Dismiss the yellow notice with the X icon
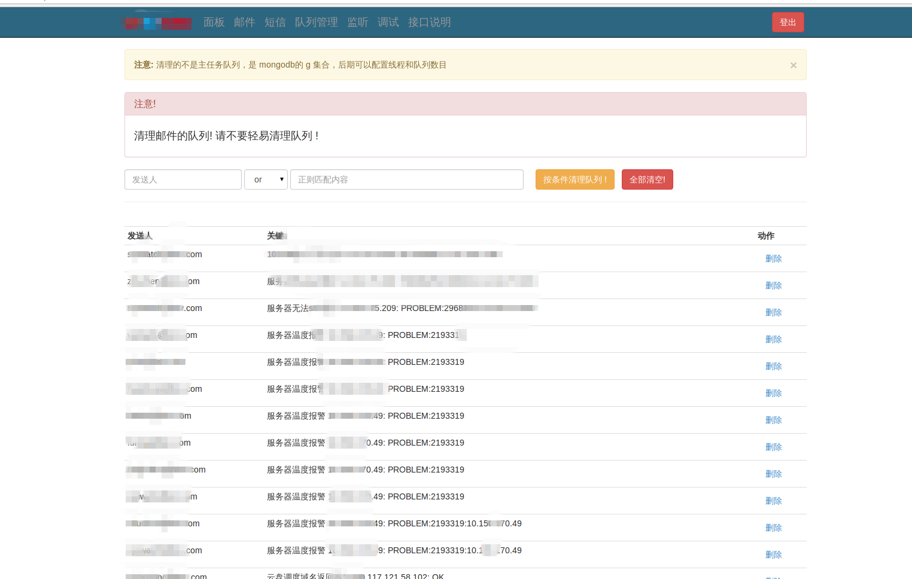The height and width of the screenshot is (579, 912). coord(793,65)
